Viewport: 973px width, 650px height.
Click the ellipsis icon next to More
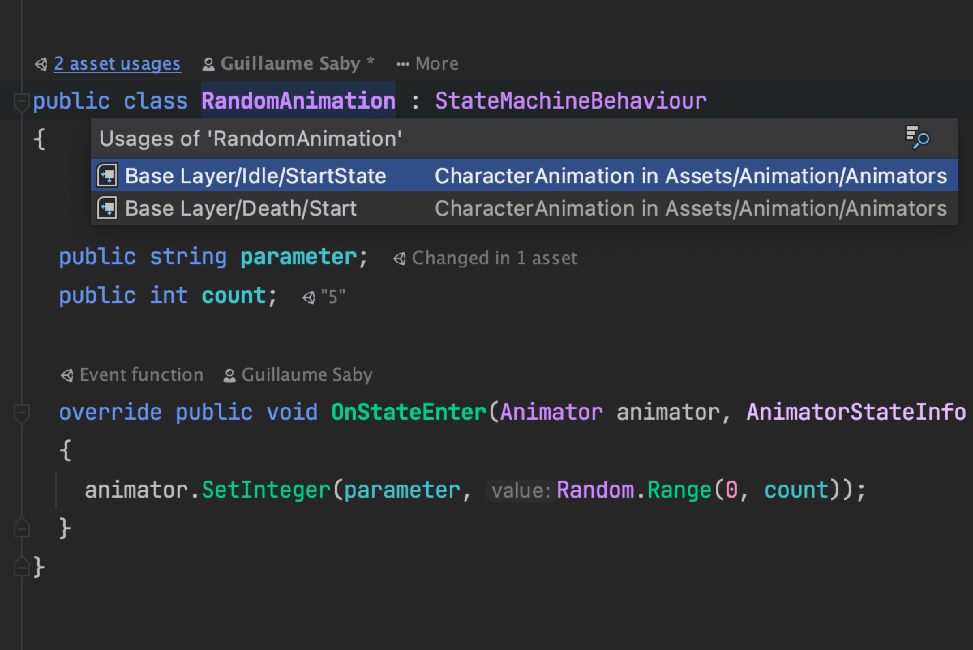pos(403,65)
